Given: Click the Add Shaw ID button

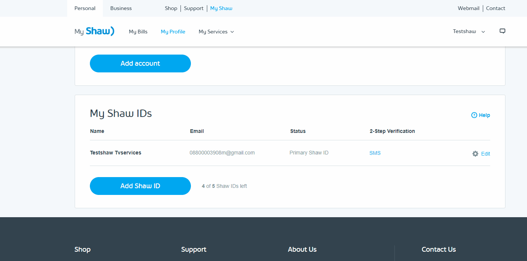Looking at the screenshot, I should pos(140,186).
